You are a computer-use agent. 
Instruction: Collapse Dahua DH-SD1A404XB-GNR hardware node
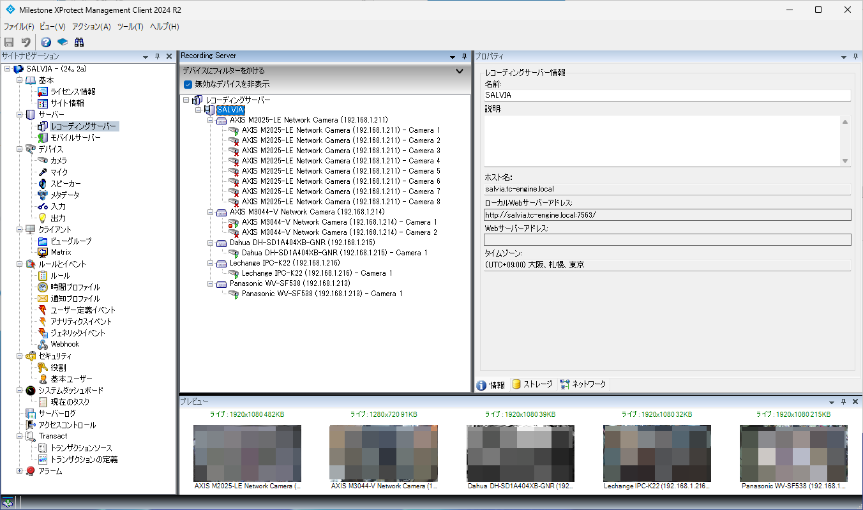(x=211, y=243)
